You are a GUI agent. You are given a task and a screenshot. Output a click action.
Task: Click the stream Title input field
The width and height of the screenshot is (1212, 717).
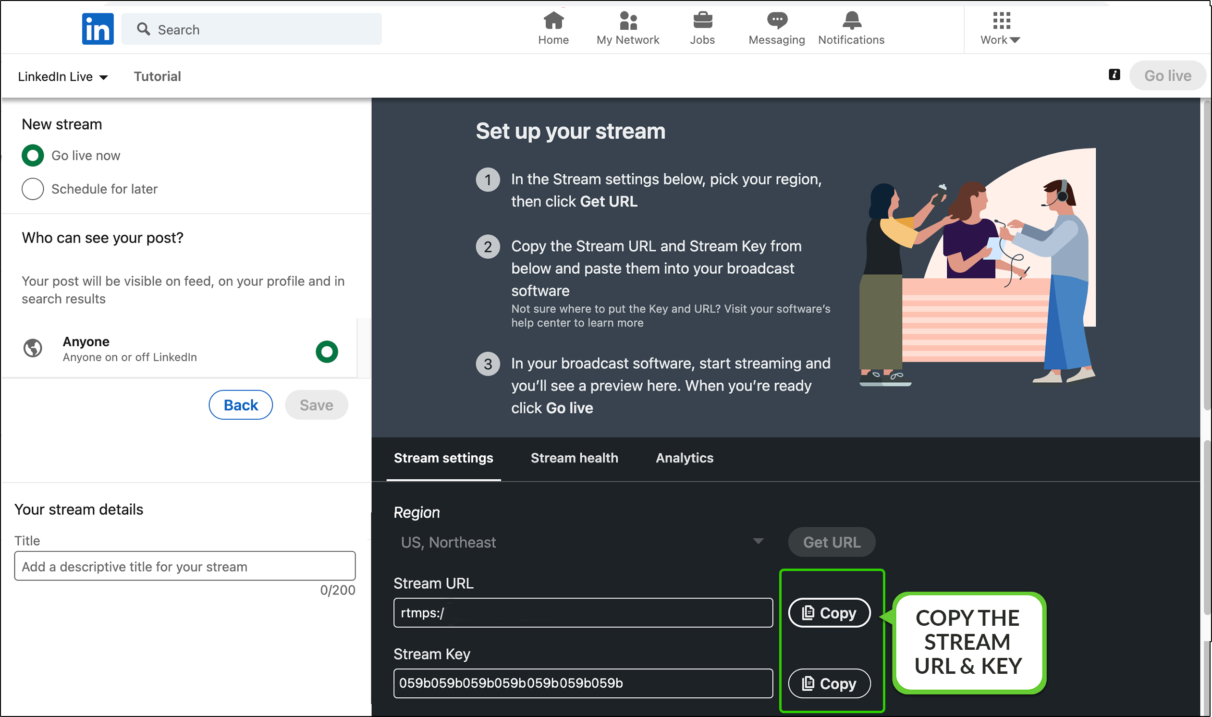click(x=185, y=566)
